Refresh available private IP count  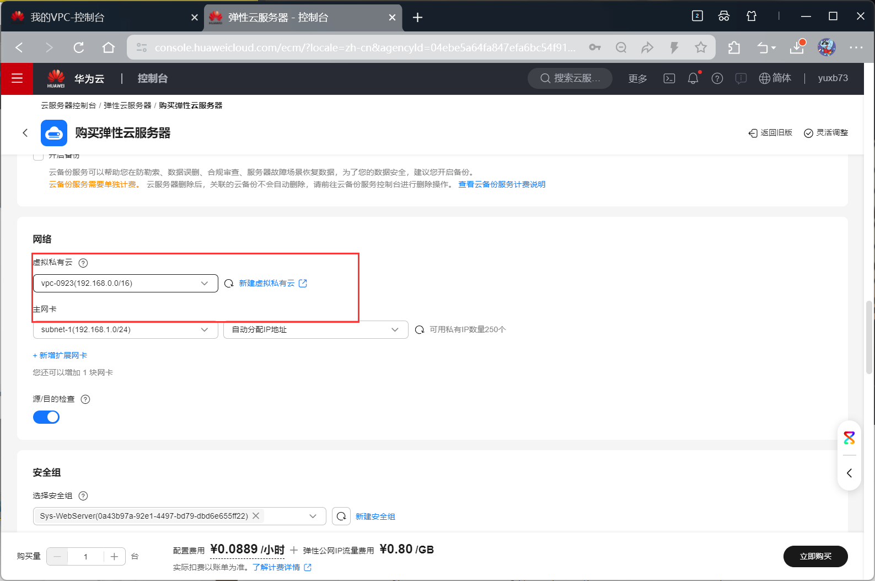click(x=420, y=329)
